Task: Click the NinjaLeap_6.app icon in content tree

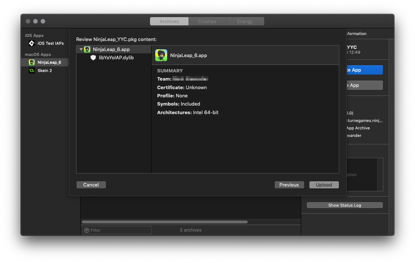Action: (x=87, y=50)
